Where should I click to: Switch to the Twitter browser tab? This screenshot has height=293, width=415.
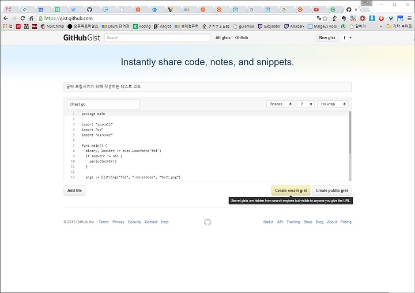point(73,10)
